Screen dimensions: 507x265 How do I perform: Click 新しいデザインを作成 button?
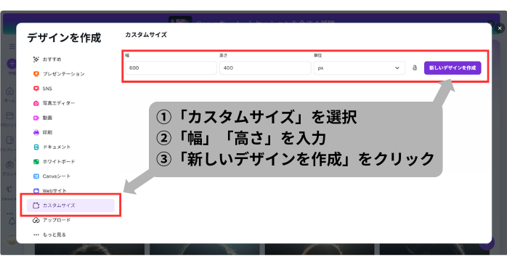click(x=453, y=68)
